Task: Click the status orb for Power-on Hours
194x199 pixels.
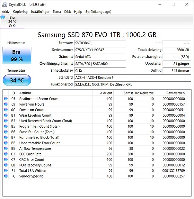Action: tap(6, 104)
